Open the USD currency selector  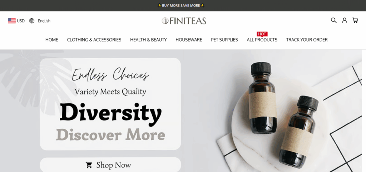(x=16, y=21)
